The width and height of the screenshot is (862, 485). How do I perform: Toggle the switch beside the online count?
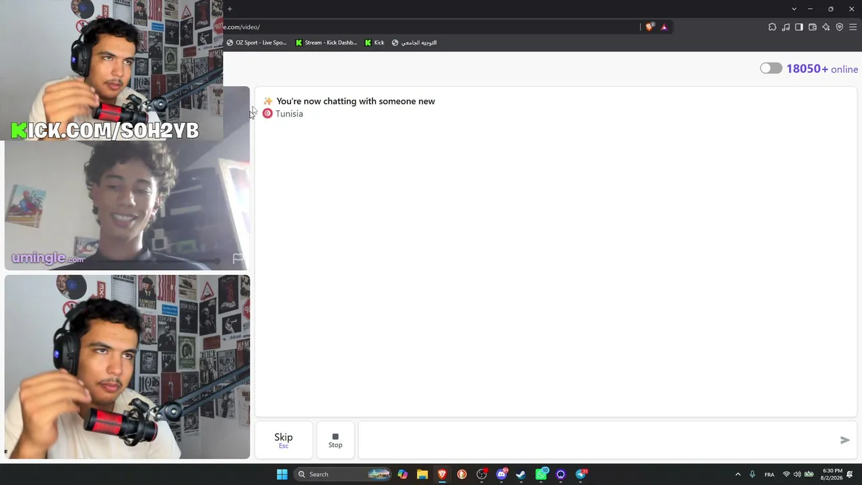coord(771,68)
